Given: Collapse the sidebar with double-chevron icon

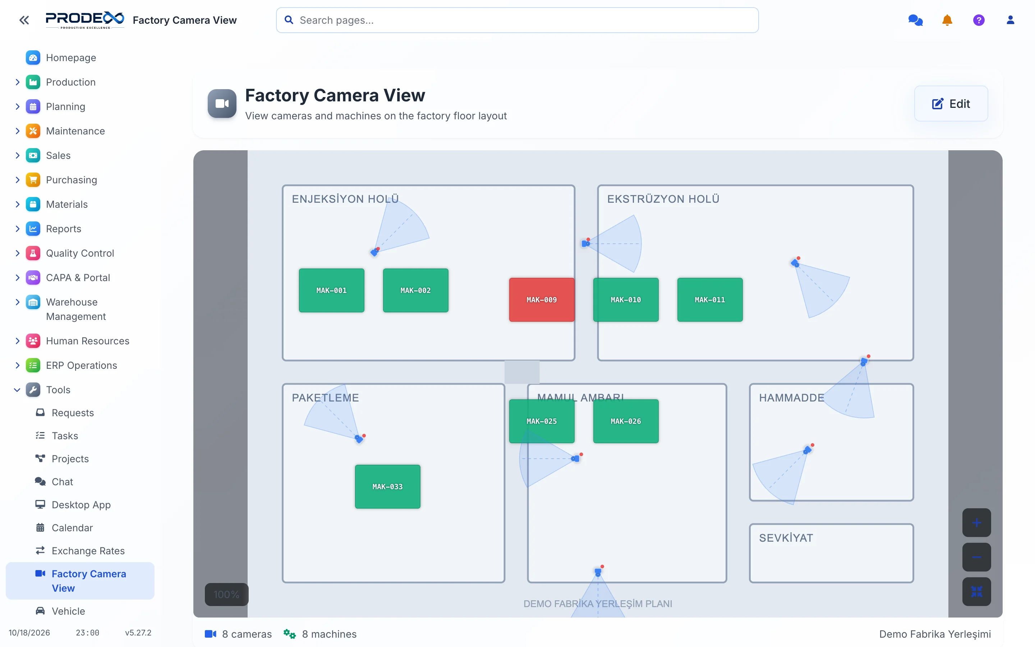Looking at the screenshot, I should pos(24,20).
